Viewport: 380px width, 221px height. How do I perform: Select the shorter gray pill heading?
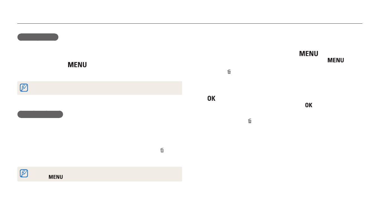pos(38,37)
